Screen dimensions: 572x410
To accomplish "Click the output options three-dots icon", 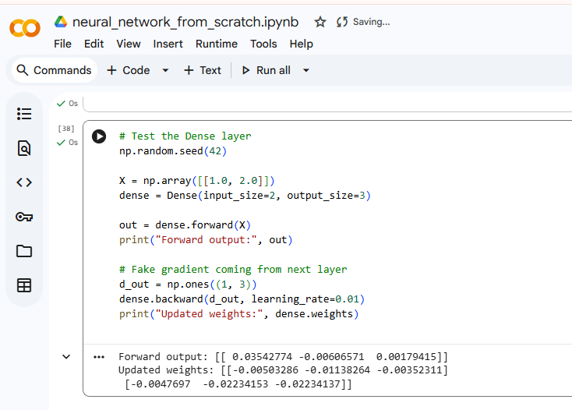I will 99,357.
